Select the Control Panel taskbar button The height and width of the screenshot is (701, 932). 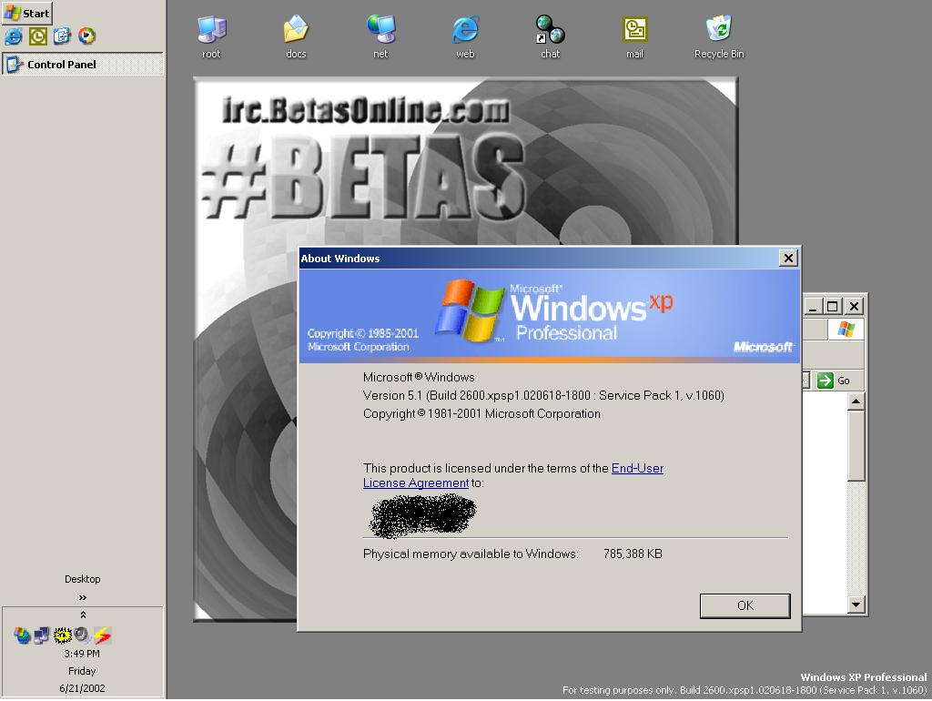point(83,65)
